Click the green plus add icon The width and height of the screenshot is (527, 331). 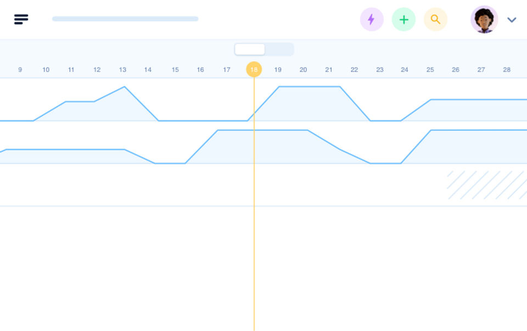click(x=403, y=20)
